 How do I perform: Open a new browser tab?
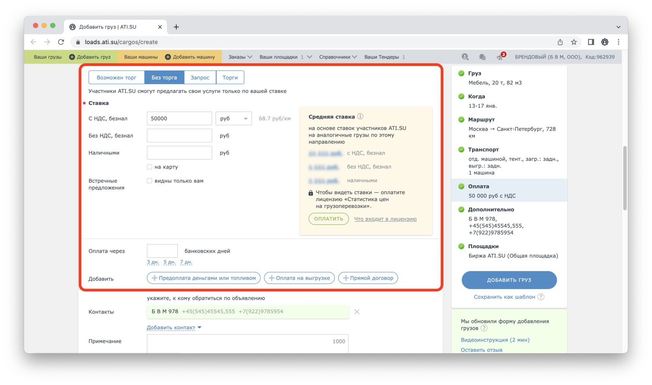[176, 27]
